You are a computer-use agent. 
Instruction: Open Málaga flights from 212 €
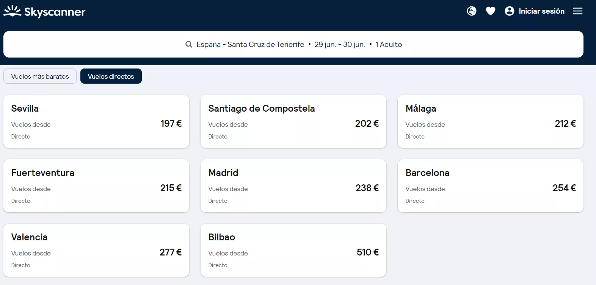[x=491, y=121]
